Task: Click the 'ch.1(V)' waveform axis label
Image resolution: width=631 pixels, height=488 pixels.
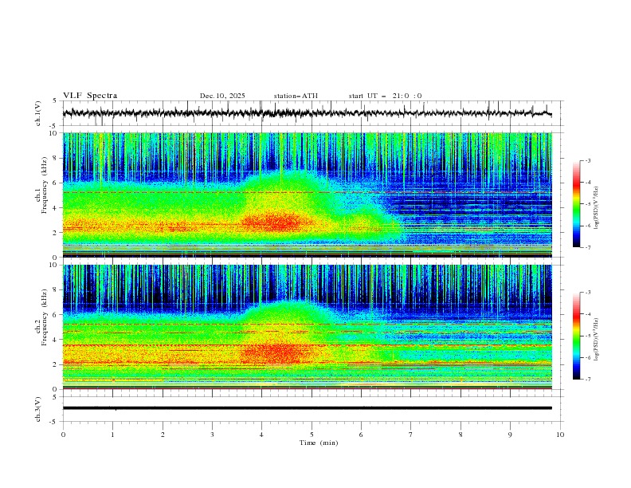Action: coord(38,113)
